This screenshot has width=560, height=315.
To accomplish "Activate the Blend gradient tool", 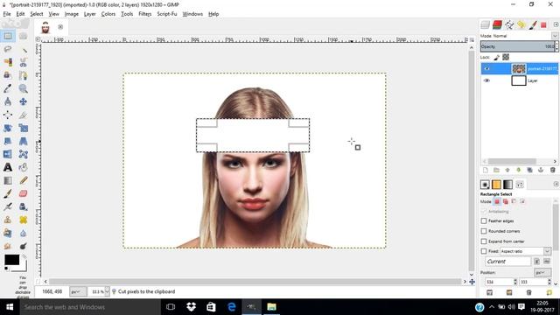I will tap(8, 180).
